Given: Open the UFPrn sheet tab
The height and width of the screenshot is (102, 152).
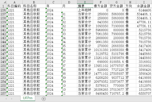Looking at the screenshot, I should pyautogui.click(x=28, y=98).
